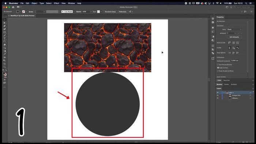Open the arrange documents layout icon
This screenshot has width=256, height=144.
(x=19, y=7)
